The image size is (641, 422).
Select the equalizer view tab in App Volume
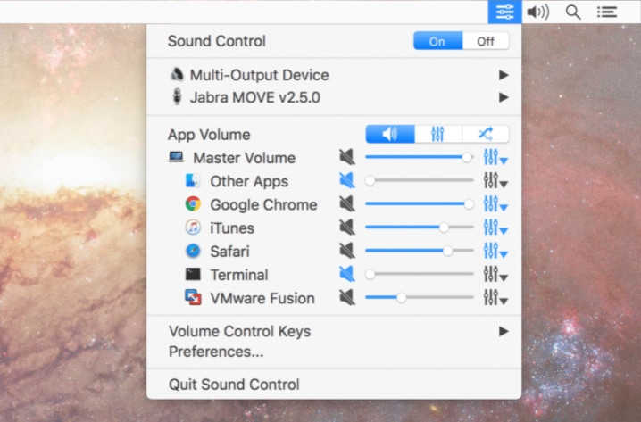coord(437,134)
